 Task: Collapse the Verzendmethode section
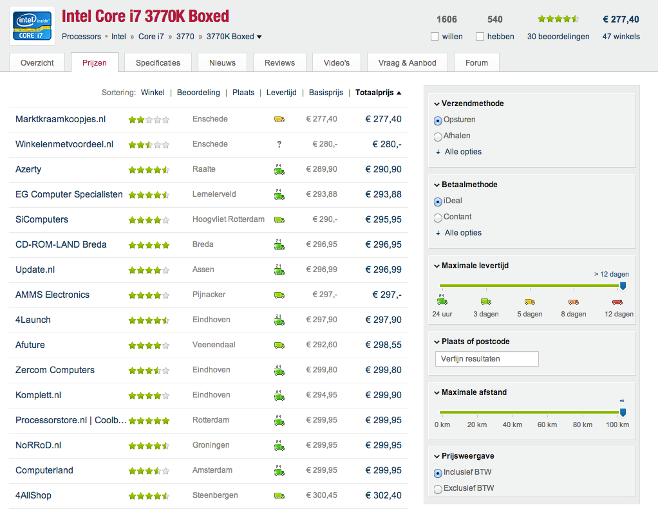[437, 104]
